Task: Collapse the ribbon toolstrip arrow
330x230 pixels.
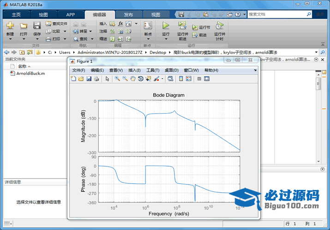Action: point(323,44)
